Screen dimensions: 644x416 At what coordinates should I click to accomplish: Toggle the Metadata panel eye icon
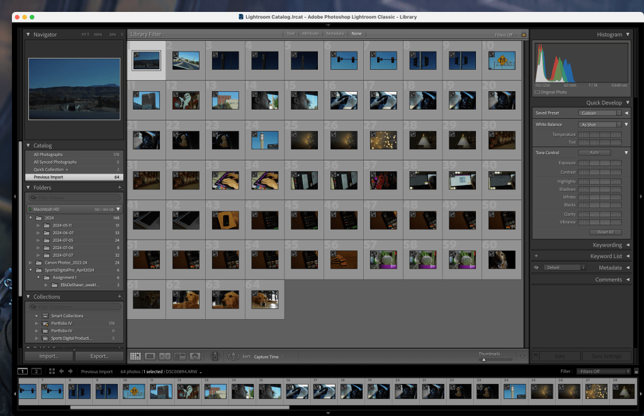point(536,267)
